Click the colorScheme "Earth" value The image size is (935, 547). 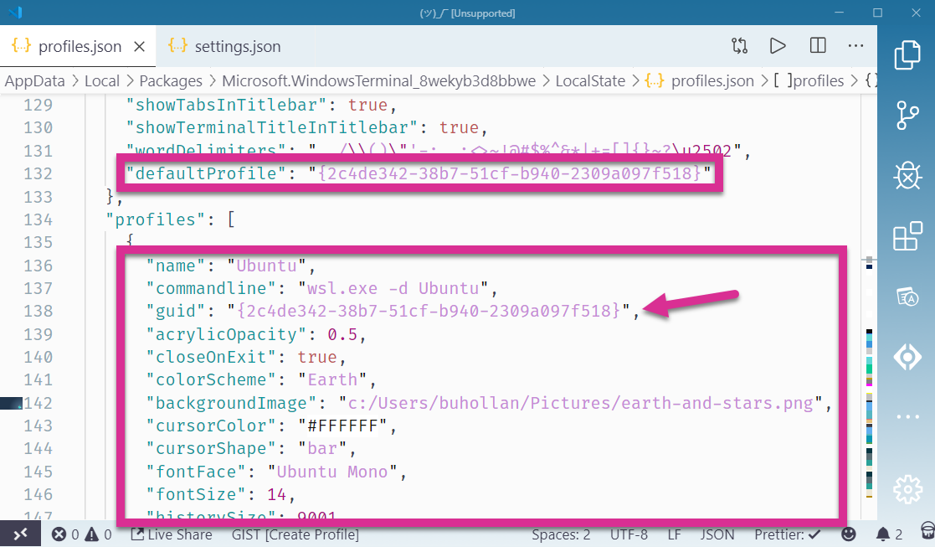click(x=333, y=379)
